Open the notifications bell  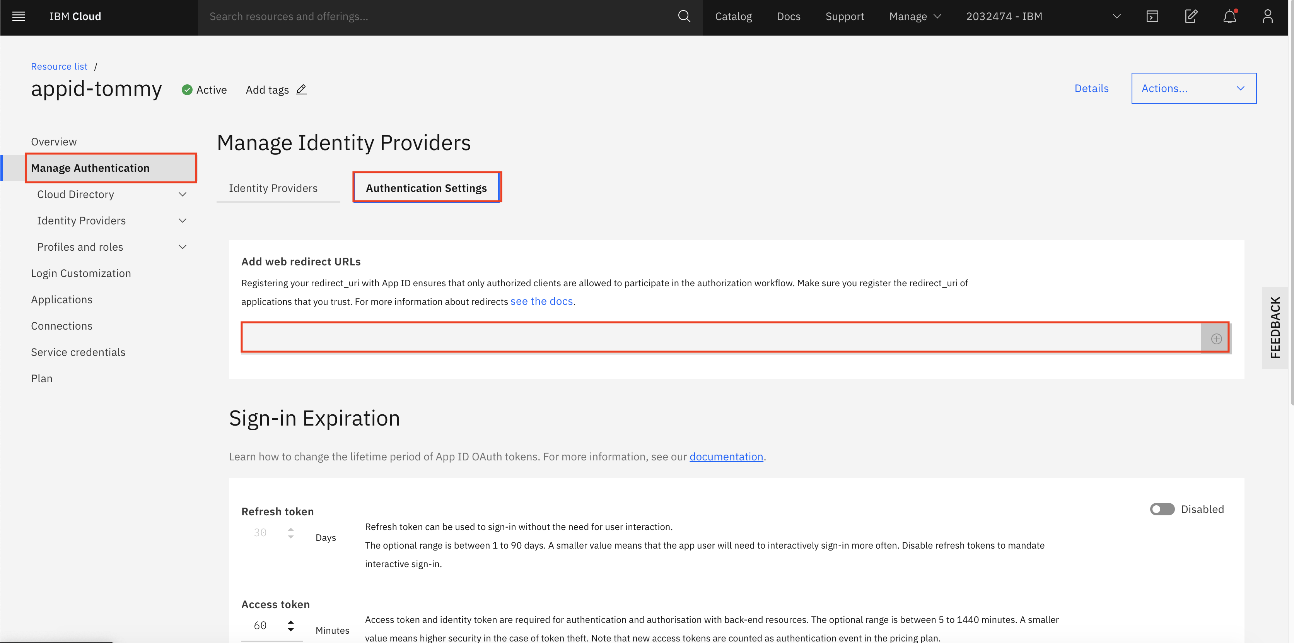point(1229,17)
